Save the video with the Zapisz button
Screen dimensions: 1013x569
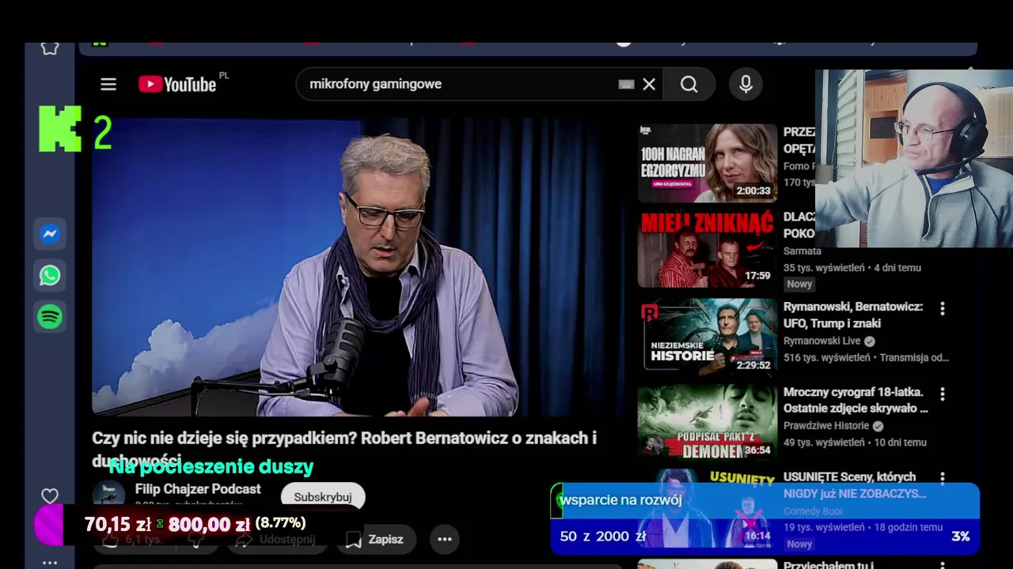(x=375, y=539)
